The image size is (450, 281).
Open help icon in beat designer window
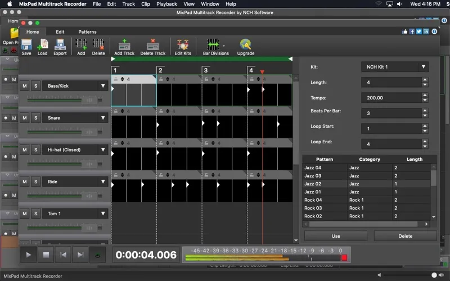pos(434,31)
